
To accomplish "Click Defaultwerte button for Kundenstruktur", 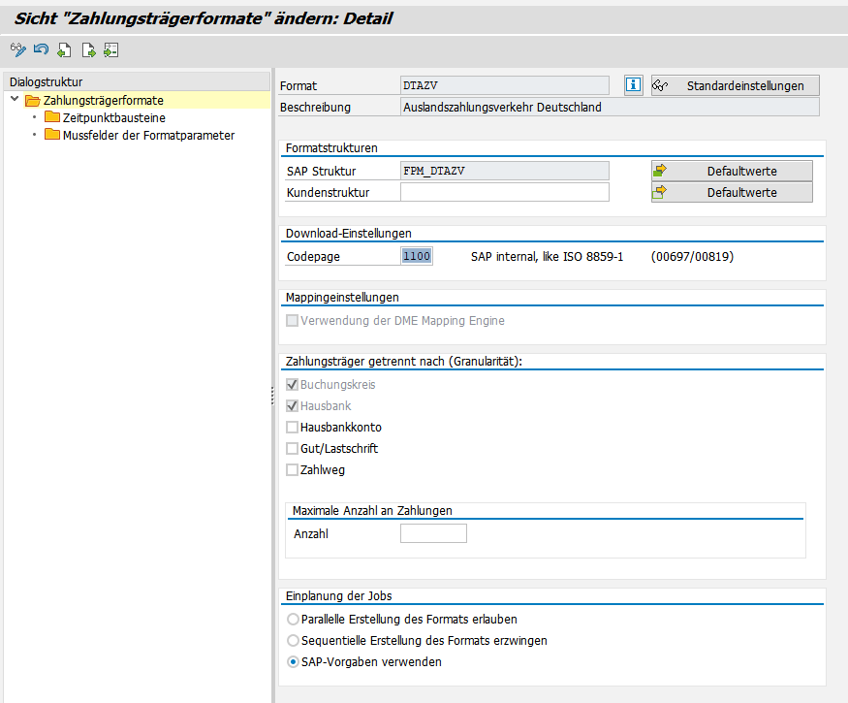I will 732,192.
